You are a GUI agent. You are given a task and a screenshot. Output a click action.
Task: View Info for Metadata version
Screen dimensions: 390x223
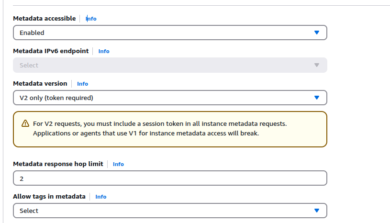coord(82,84)
